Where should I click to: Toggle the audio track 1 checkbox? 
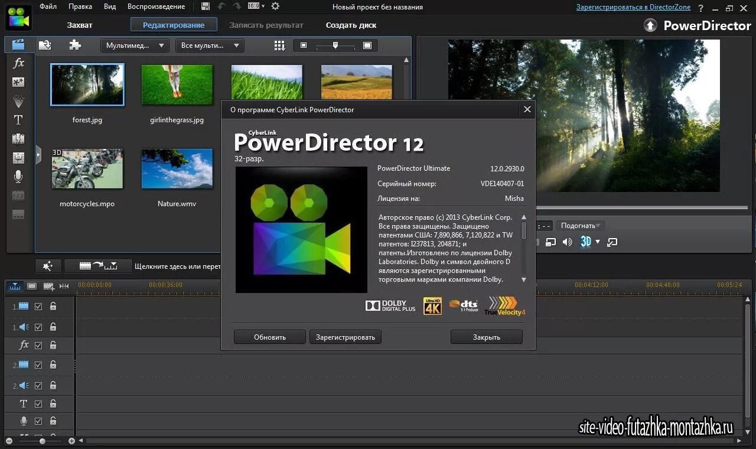(38, 327)
